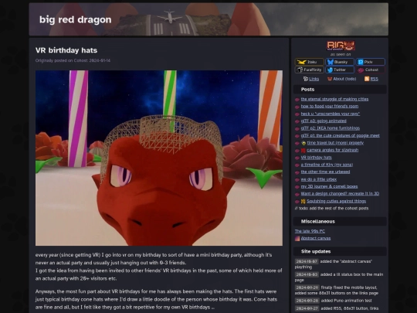Click the VR birthday hats article heading
Viewport: 417px width, 313px height.
point(66,50)
